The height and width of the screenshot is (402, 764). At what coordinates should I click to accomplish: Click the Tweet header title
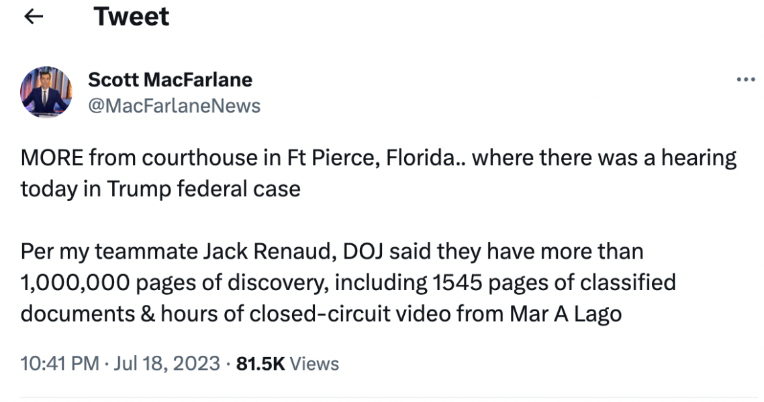pos(132,17)
